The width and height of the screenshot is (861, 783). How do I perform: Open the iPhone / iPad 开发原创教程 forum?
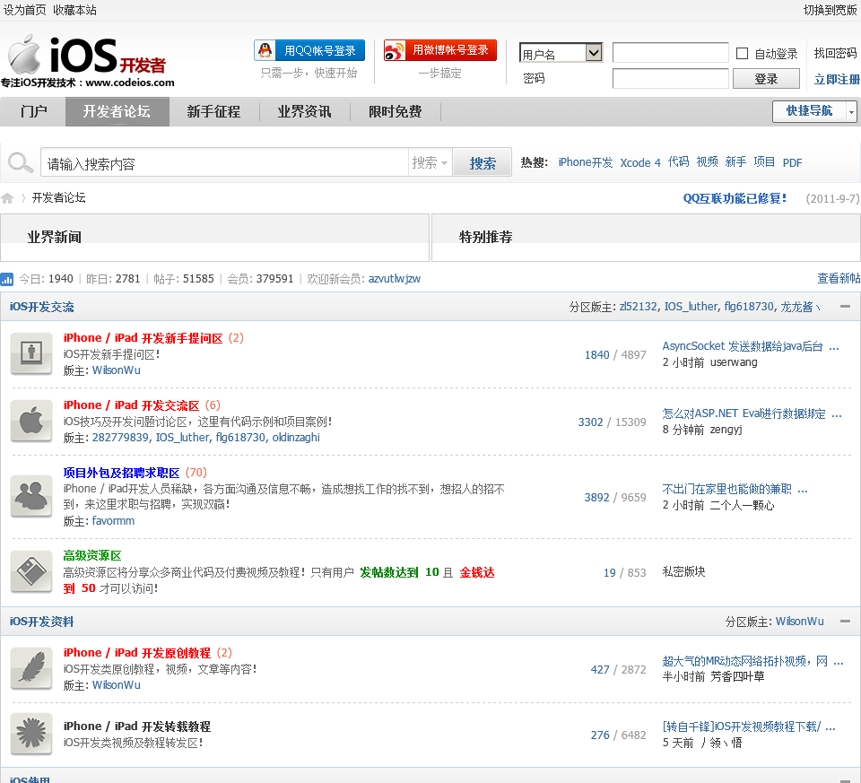[x=136, y=653]
